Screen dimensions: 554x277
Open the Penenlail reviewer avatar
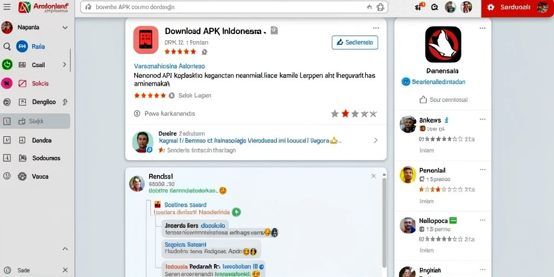point(408,175)
